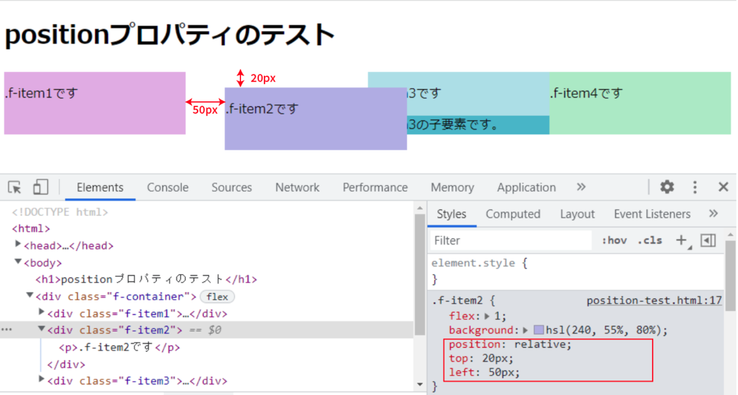Toggle the computed styles sidebar icon
This screenshot has width=738, height=395.
pos(708,240)
